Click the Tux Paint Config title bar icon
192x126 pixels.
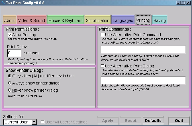[3, 3]
